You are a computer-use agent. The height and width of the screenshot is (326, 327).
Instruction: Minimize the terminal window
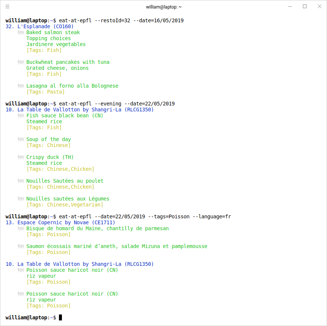(290, 7)
